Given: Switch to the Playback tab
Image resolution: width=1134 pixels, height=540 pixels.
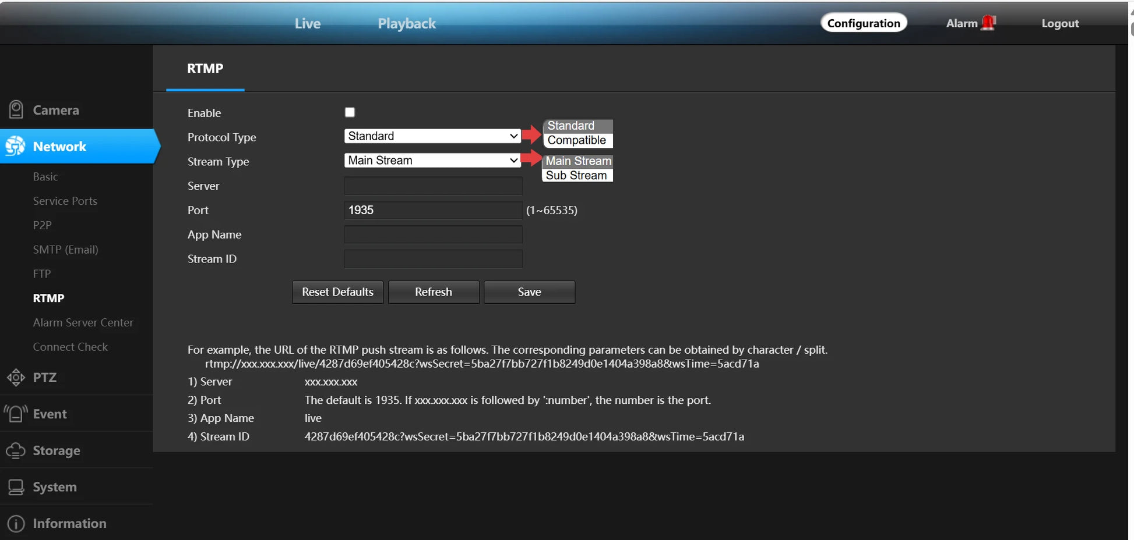Looking at the screenshot, I should click(406, 23).
